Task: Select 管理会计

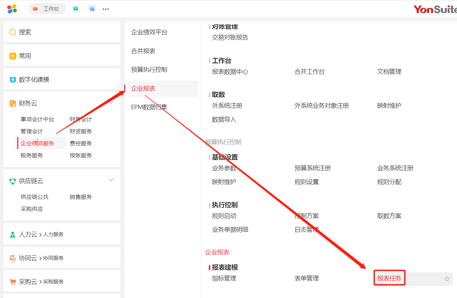Action: 32,131
